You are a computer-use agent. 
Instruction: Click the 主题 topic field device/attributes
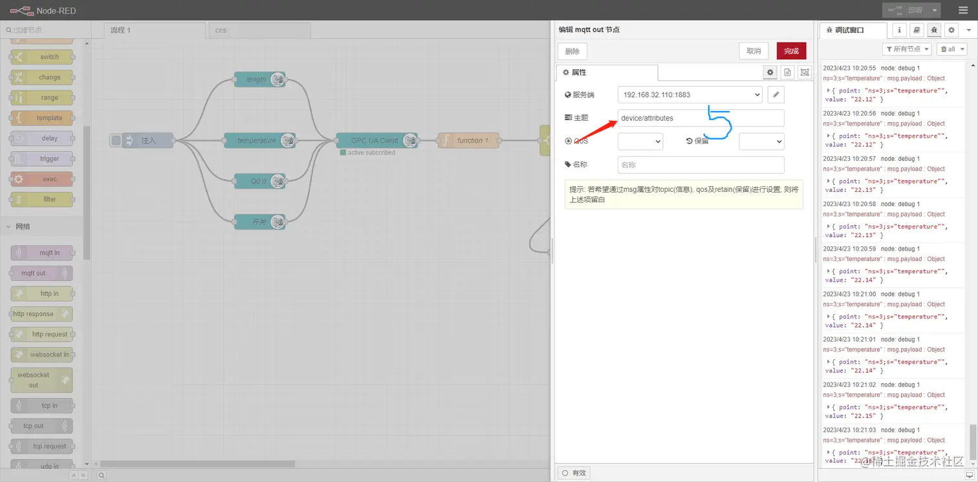pos(701,118)
